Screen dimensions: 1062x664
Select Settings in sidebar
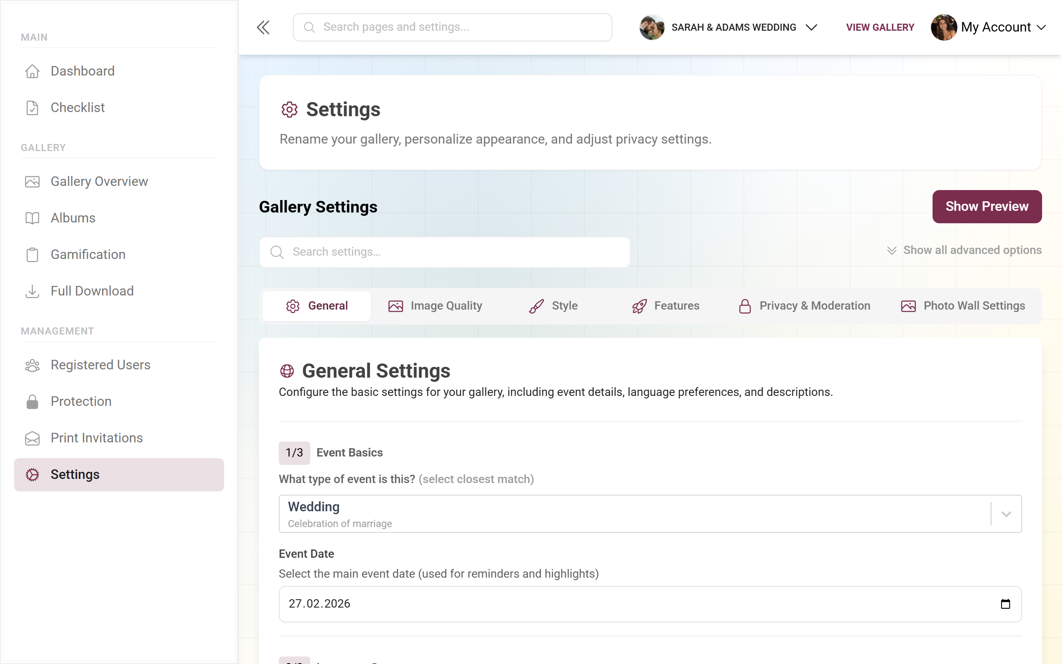point(119,475)
